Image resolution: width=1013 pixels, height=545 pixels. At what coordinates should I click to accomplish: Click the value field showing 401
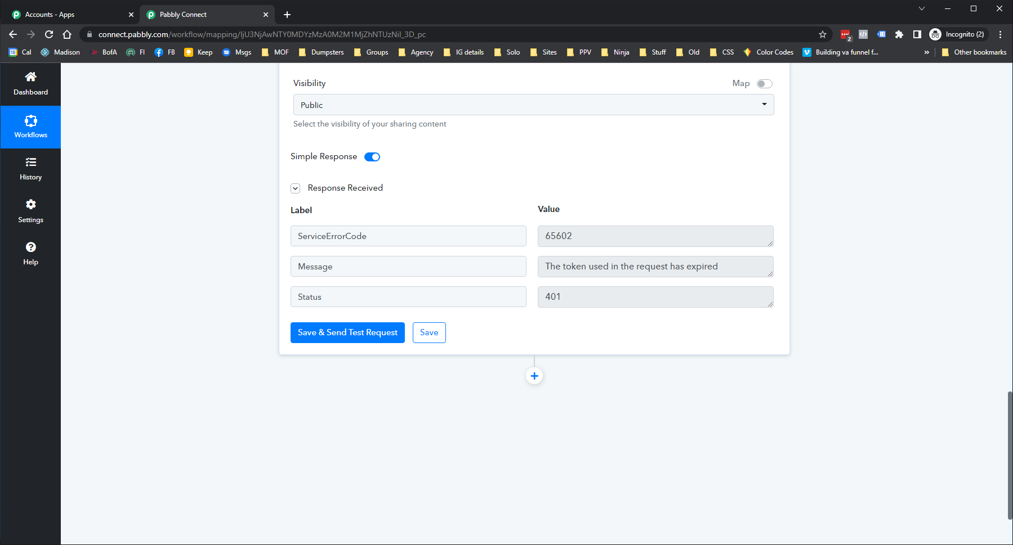point(655,297)
